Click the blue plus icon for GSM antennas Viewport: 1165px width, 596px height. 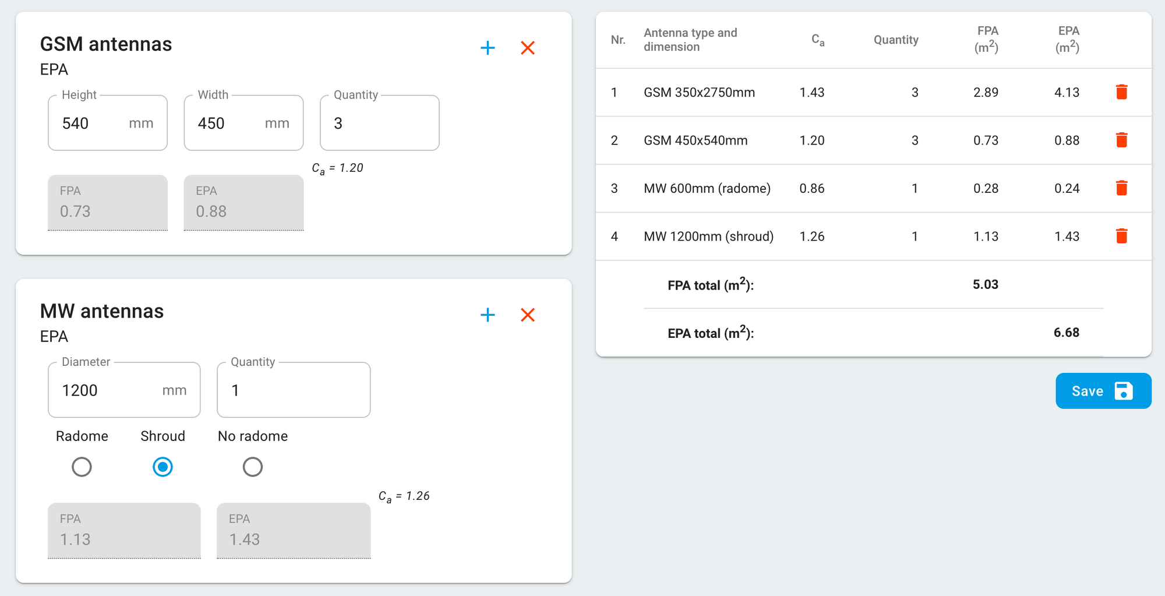click(488, 48)
